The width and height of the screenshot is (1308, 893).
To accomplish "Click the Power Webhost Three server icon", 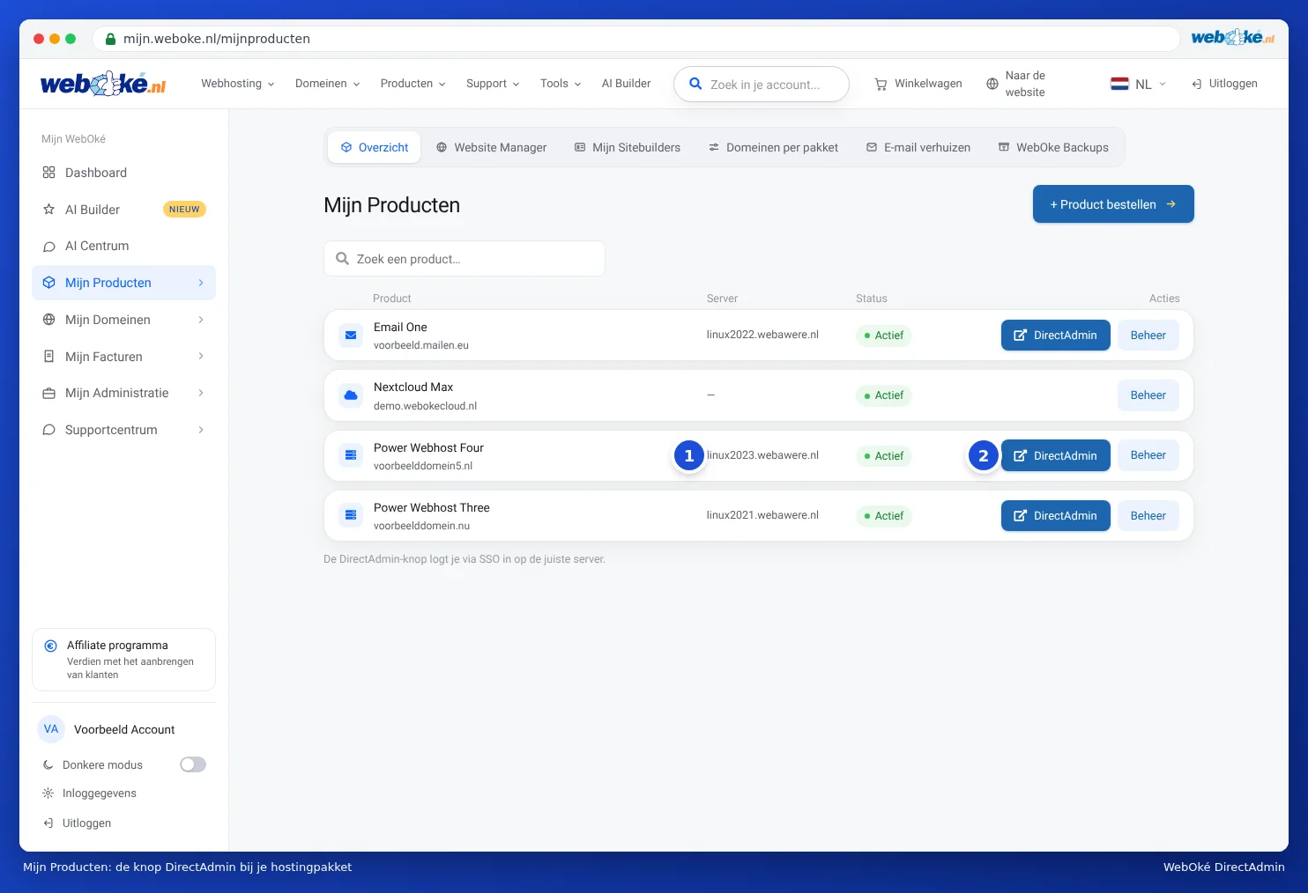I will 351,515.
